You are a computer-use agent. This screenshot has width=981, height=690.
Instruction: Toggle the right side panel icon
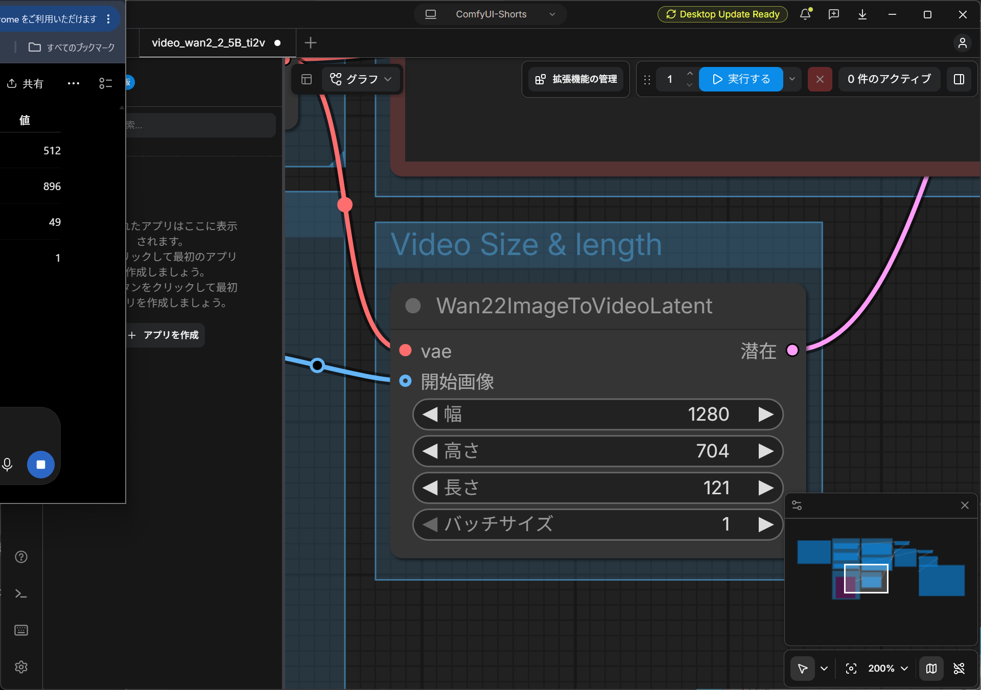coord(959,79)
